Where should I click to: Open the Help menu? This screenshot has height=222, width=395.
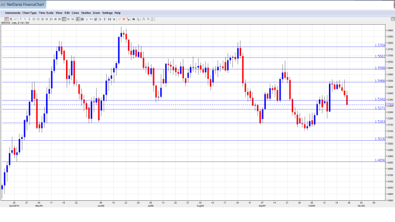point(117,13)
